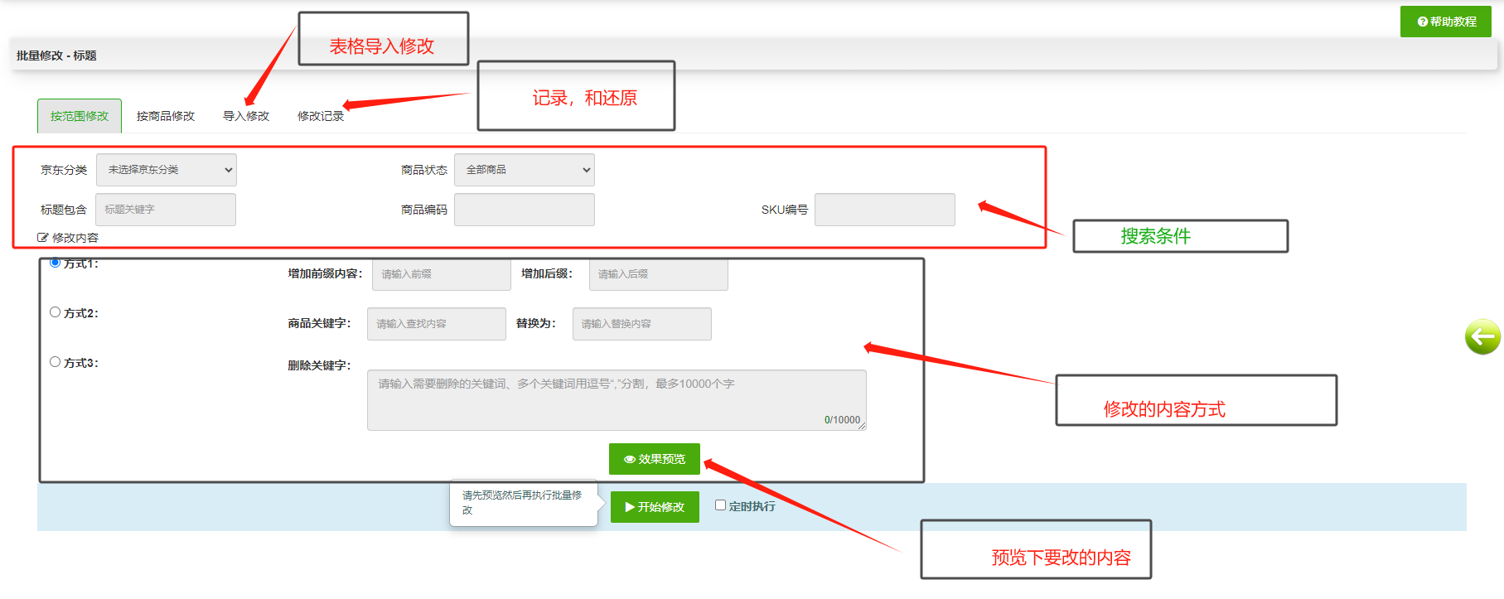Focus the 标题包含 keyword input field
Screen dimensions: 1504x599
click(166, 210)
